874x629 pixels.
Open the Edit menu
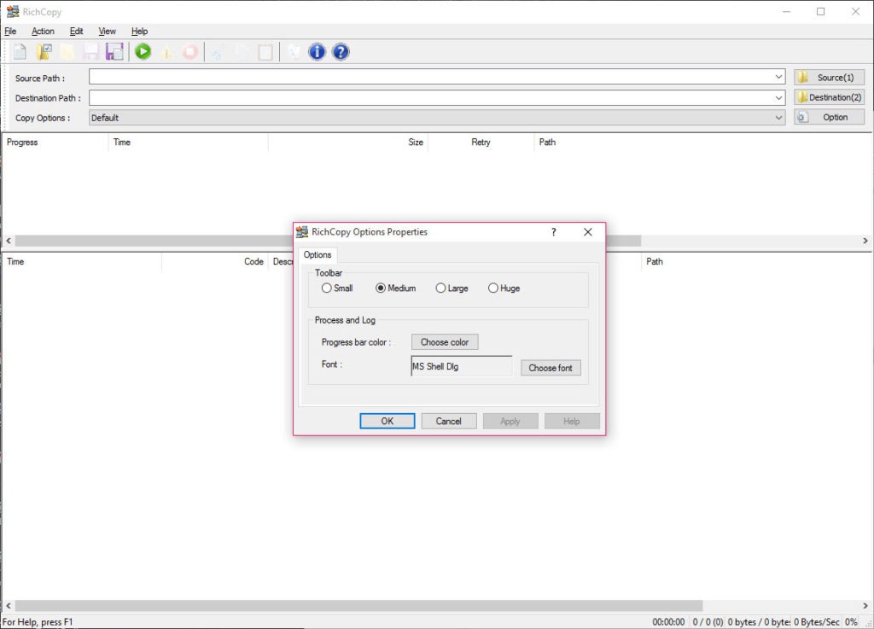pos(76,32)
